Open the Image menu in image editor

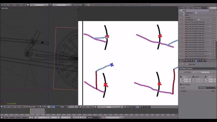coord(91,107)
